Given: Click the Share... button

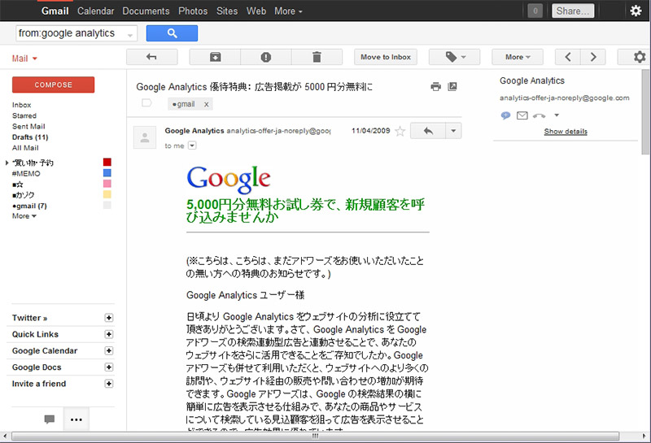Looking at the screenshot, I should click(573, 11).
